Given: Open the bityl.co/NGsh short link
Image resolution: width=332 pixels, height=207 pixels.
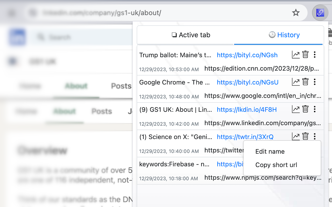Looking at the screenshot, I should tap(247, 55).
